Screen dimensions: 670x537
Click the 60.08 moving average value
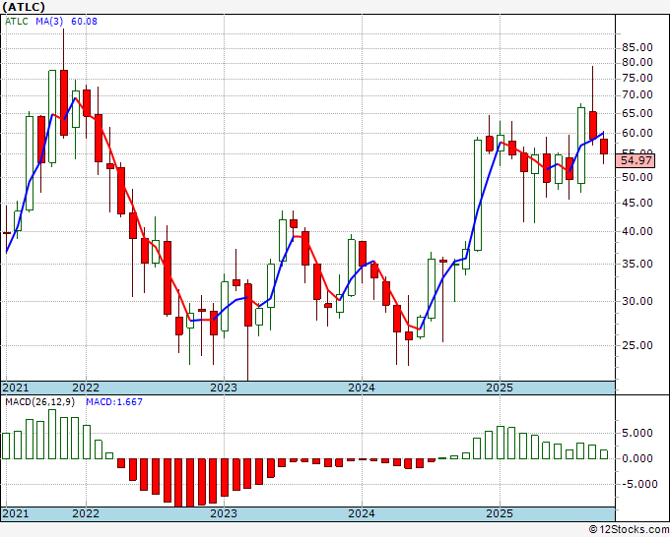[x=84, y=21]
